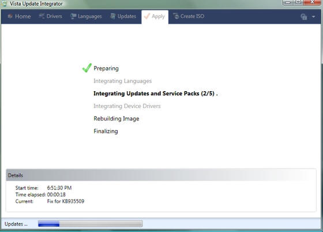323x232 pixels.
Task: Maximize the Vista Update Integrator window
Action: point(298,2)
